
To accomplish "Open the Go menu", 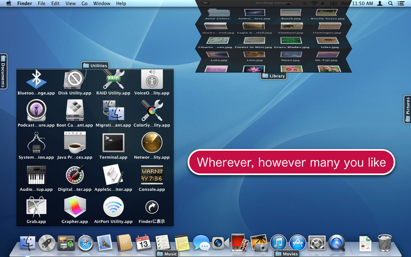I will pos(84,4).
